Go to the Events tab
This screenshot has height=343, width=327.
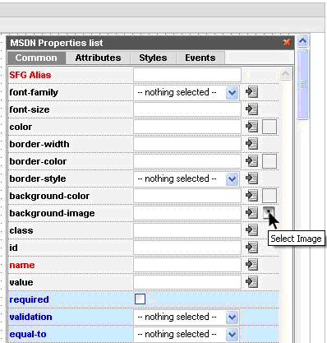point(200,58)
